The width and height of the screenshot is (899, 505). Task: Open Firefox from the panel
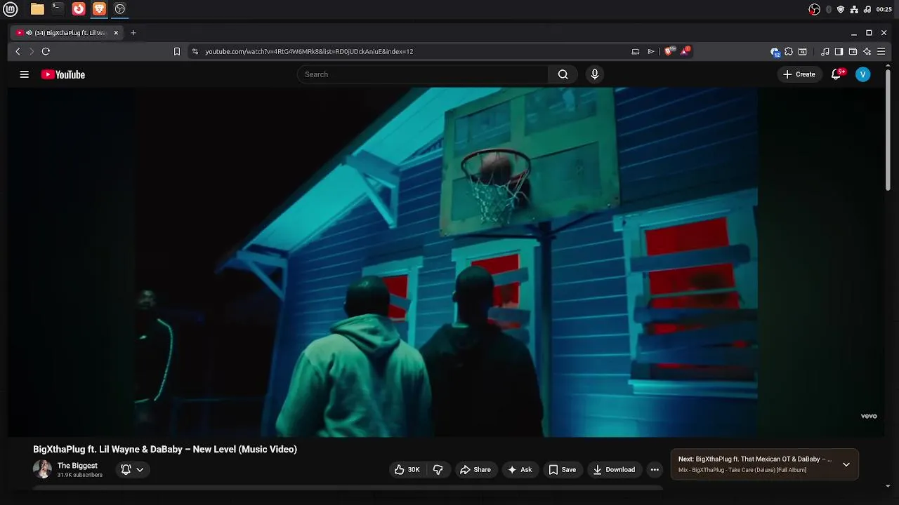(x=79, y=9)
